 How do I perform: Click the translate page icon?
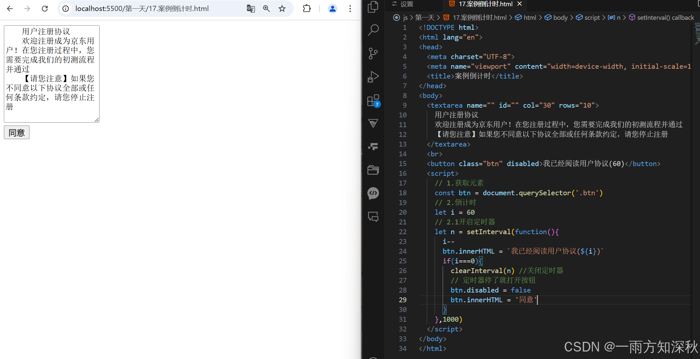point(251,9)
